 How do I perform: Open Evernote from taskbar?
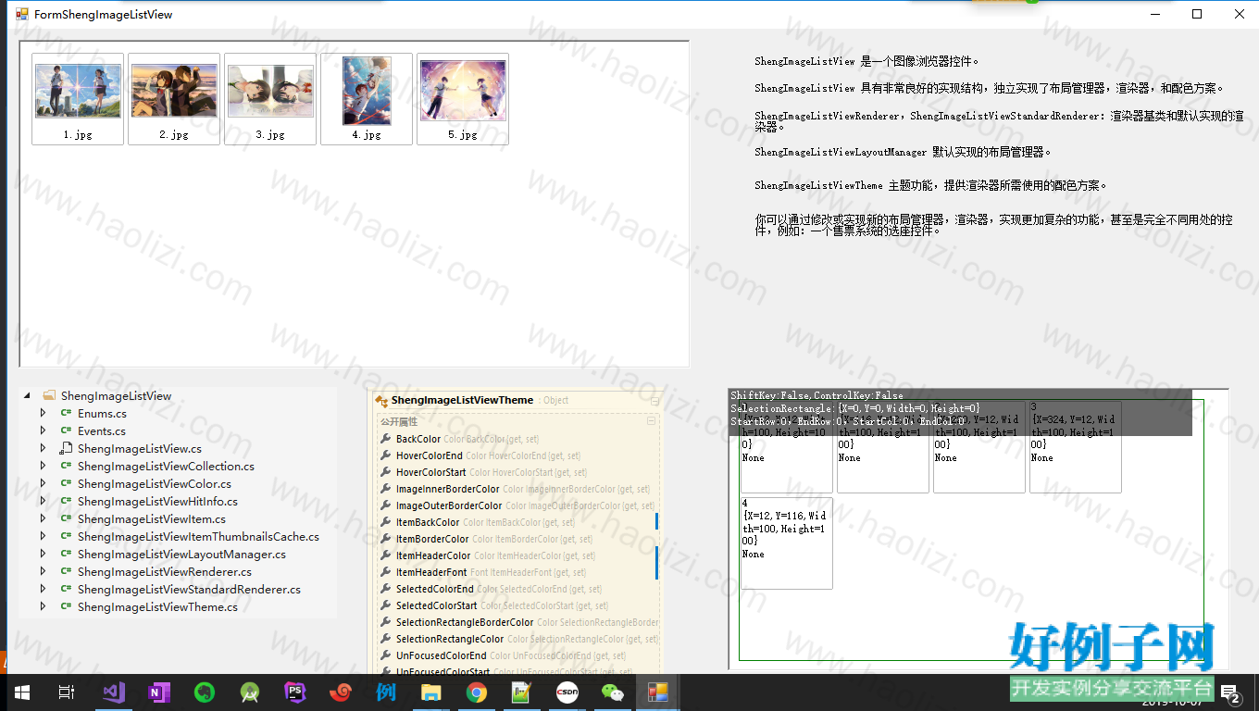click(205, 692)
